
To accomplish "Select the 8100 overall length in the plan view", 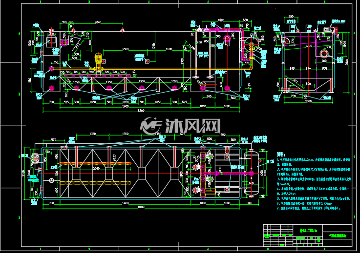I will pos(141,207).
